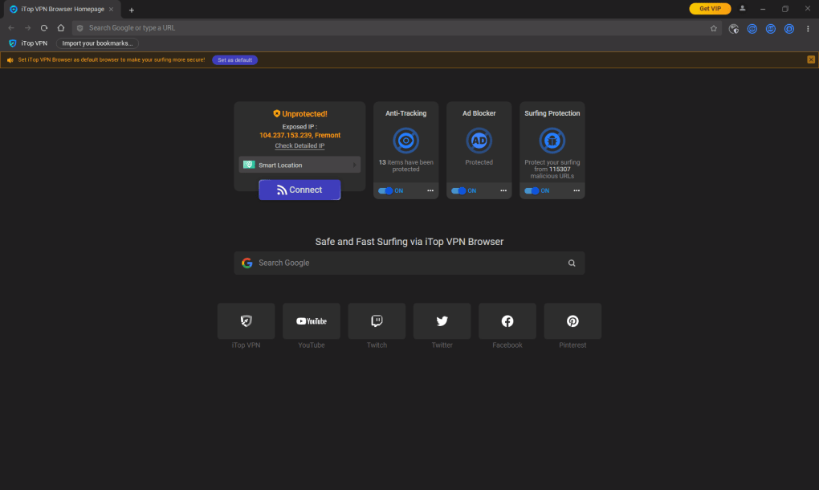
Task: Click into the Search Google field
Action: (409, 263)
